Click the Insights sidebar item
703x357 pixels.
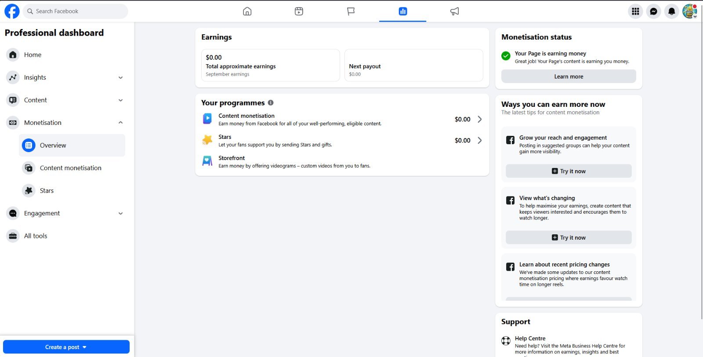[65, 77]
